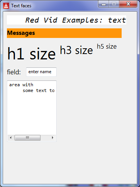Click scrollbar track right of the thumb
The image size is (140, 187).
(45, 138)
